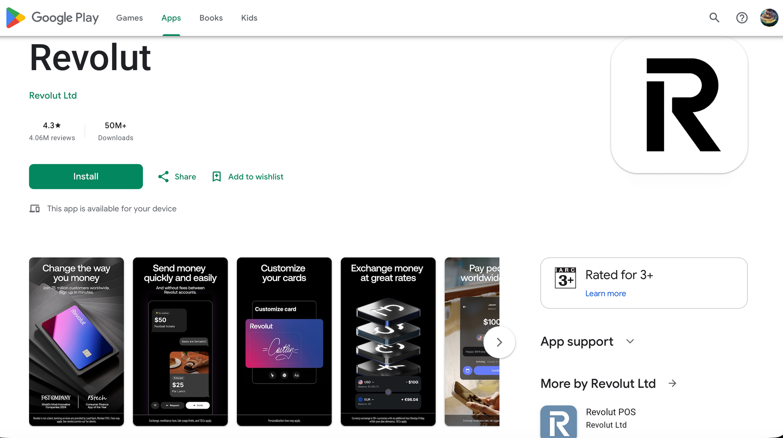The width and height of the screenshot is (783, 438).
Task: Open the 'Change the way you money' screenshot
Action: (76, 342)
